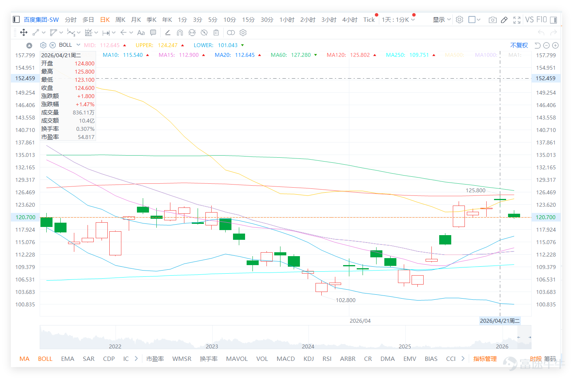Open F10 company info button
Viewport: 573px width, 378px height.
(541, 19)
